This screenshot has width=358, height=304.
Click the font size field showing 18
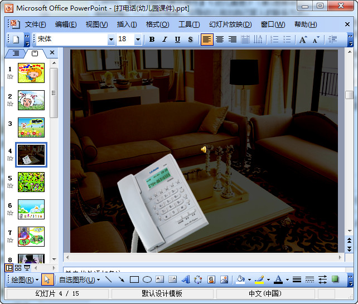[x=125, y=40]
